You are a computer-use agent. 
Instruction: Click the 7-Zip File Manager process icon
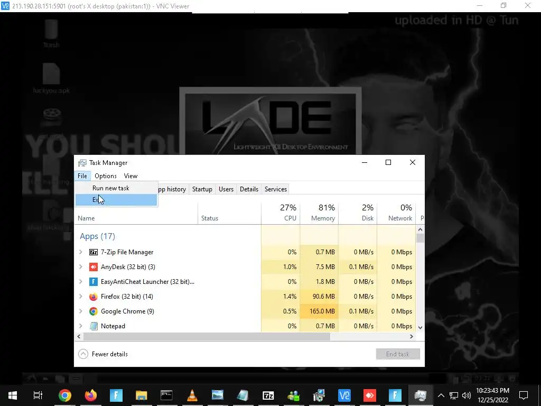[94, 252]
